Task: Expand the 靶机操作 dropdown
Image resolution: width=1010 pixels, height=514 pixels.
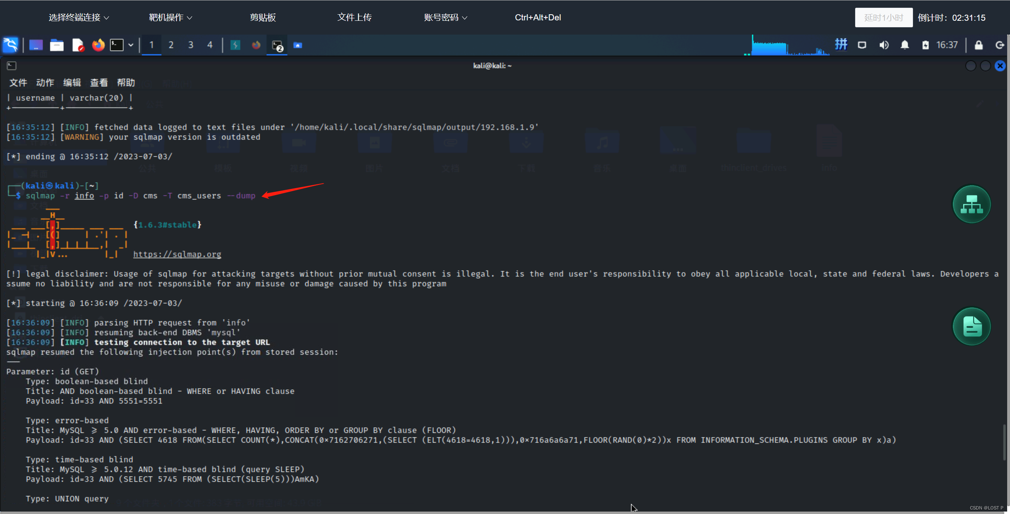Action: pyautogui.click(x=170, y=18)
